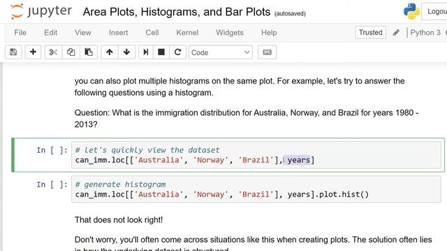Image resolution: width=447 pixels, height=251 pixels.
Task: Move selected cell up arrow
Action: [x=110, y=52]
